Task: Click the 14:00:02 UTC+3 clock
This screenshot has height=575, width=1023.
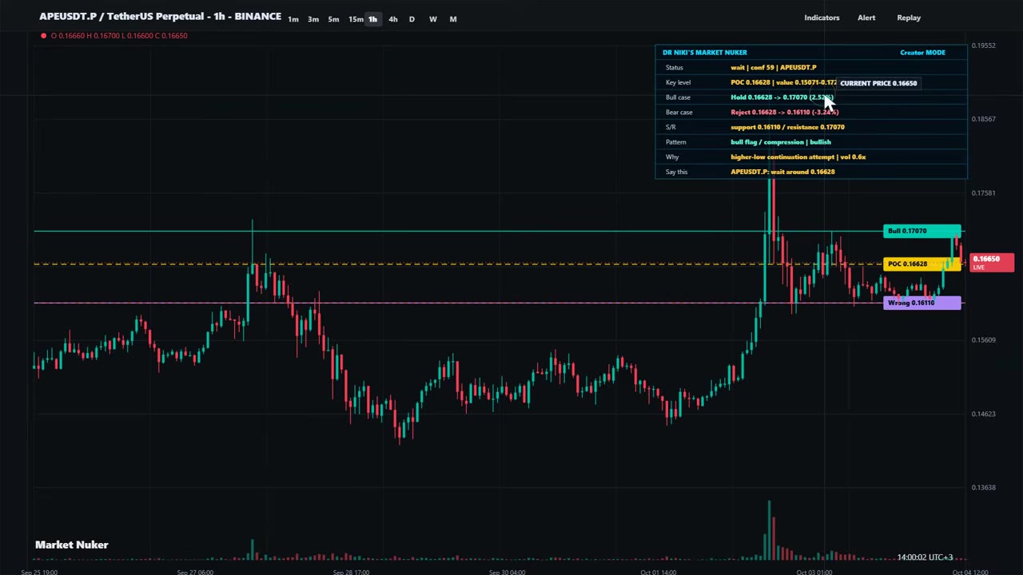Action: point(925,557)
